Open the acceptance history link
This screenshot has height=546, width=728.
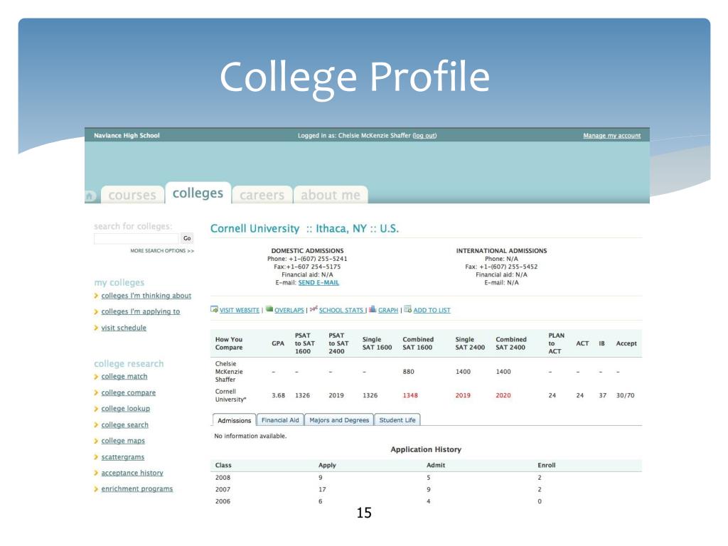click(132, 473)
